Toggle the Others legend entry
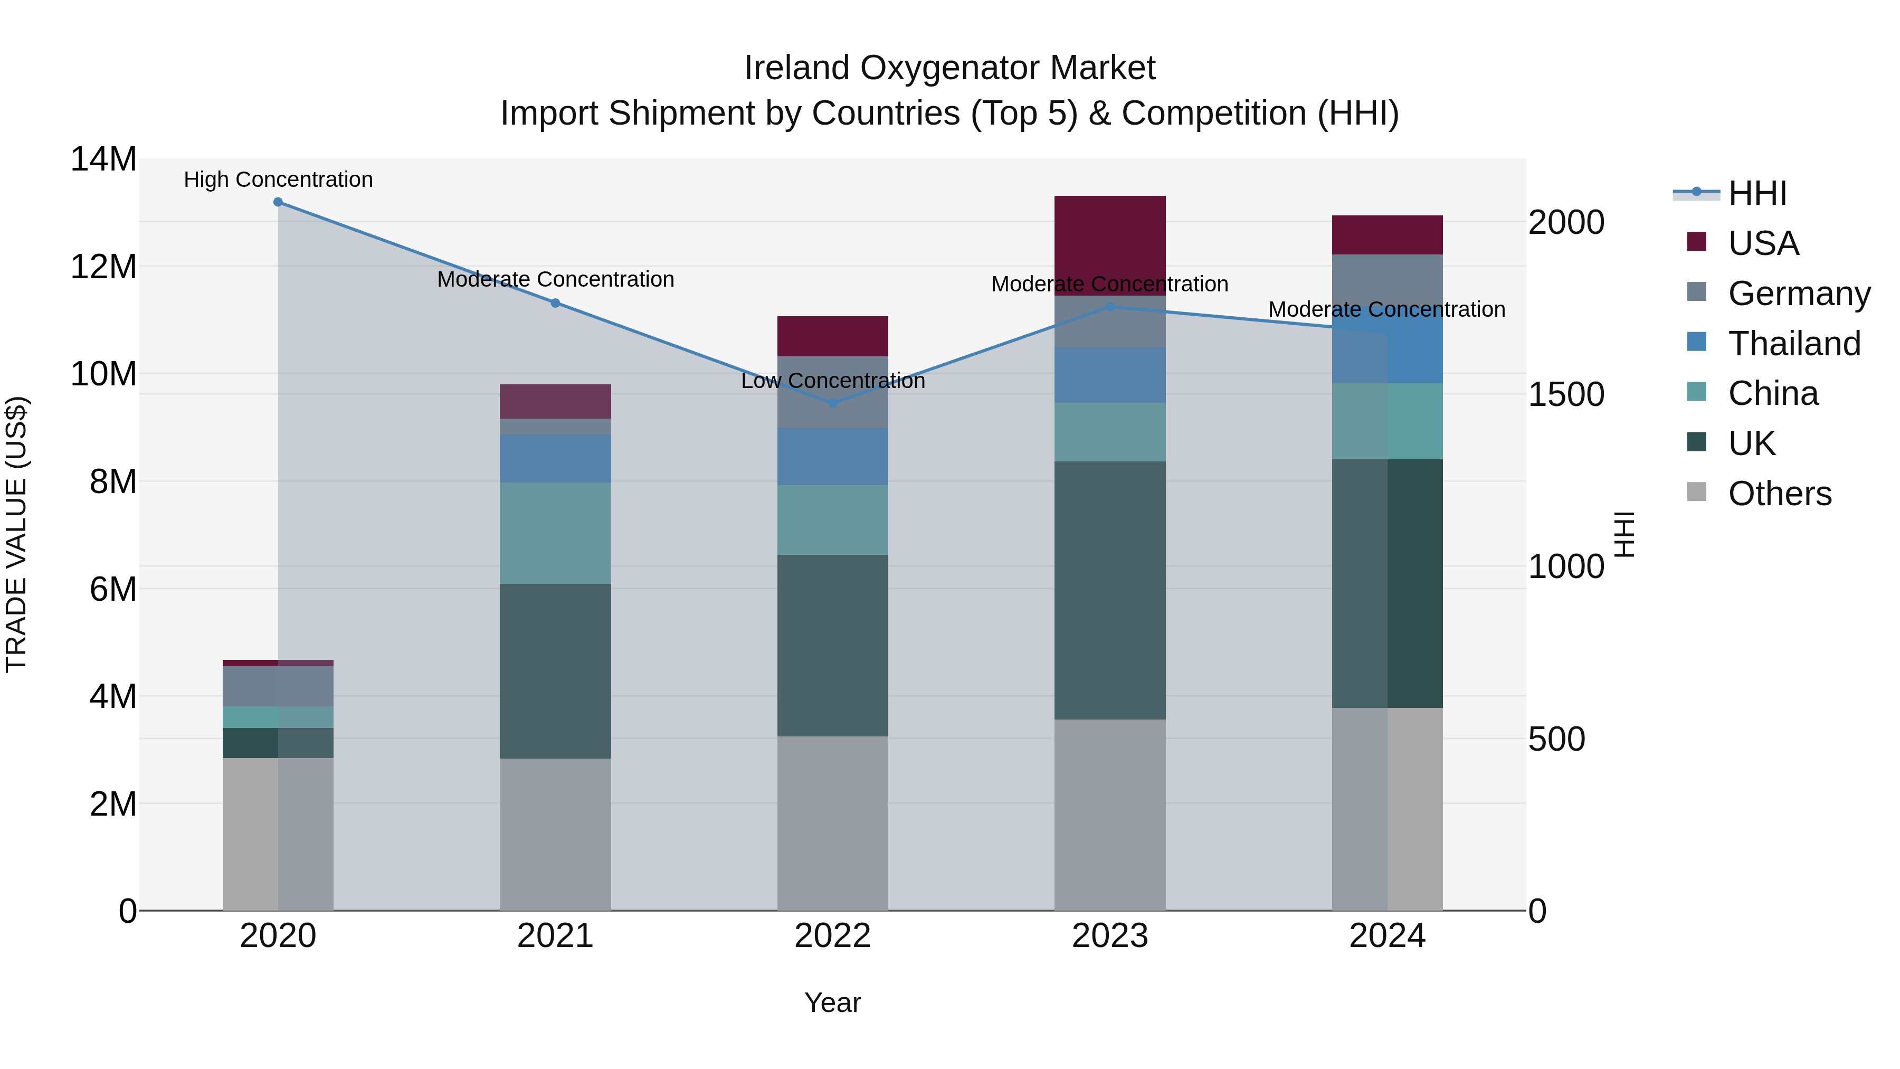The height and width of the screenshot is (1069, 1900). [1759, 494]
